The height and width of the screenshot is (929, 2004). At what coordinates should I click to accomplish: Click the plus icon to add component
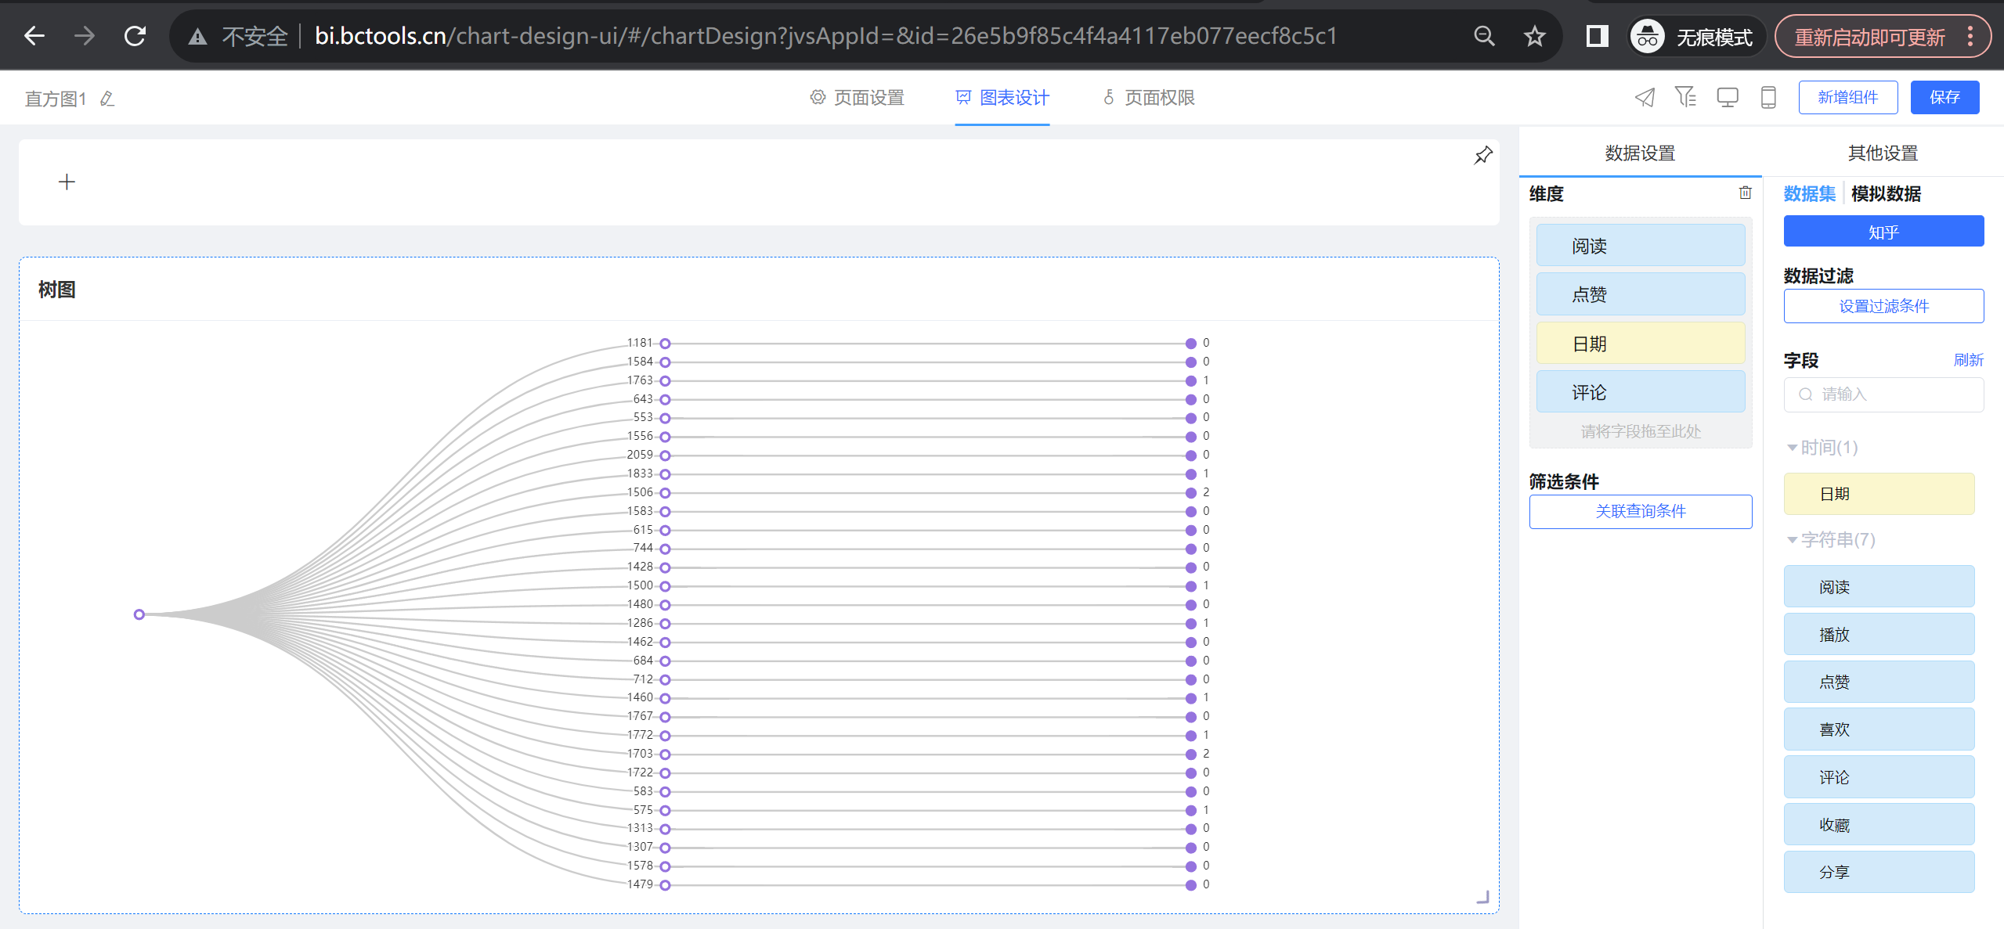(x=67, y=182)
